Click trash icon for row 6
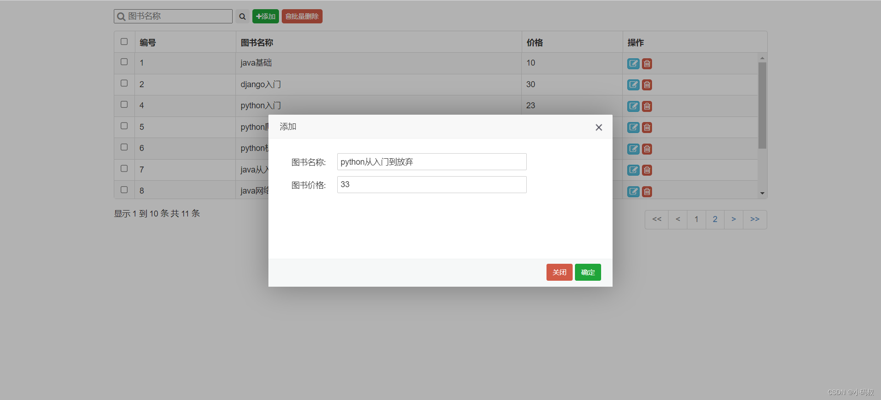This screenshot has width=881, height=400. 647,149
